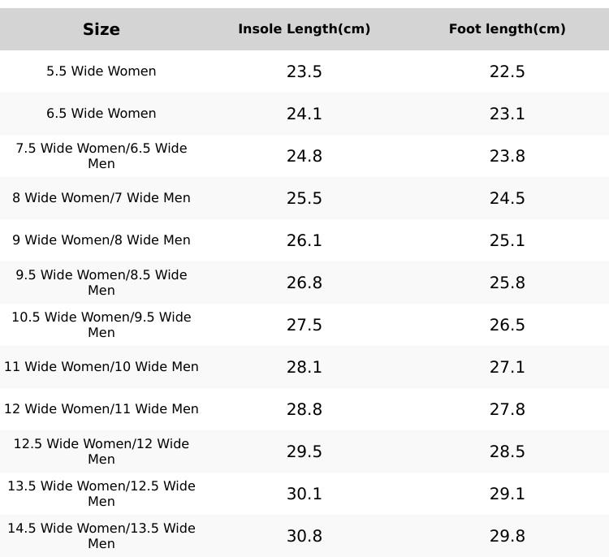
Task: Choose the 8 Wide Women/7 Wide Men row
Action: 101,198
